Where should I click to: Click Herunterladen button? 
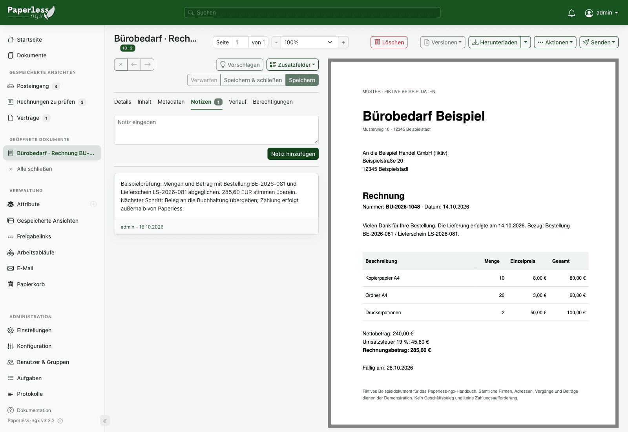coord(495,42)
